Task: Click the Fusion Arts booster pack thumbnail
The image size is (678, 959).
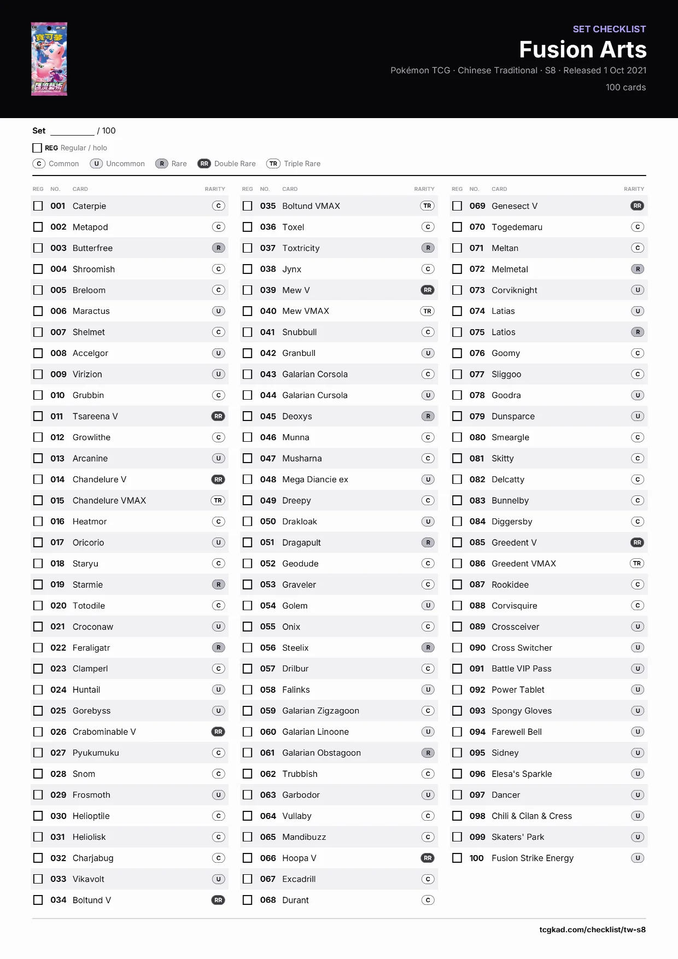Action: (x=49, y=59)
